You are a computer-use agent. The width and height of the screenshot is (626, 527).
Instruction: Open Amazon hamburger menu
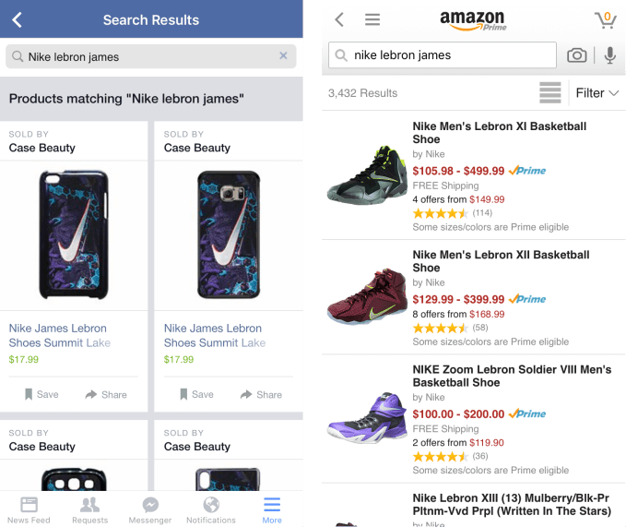[x=372, y=19]
